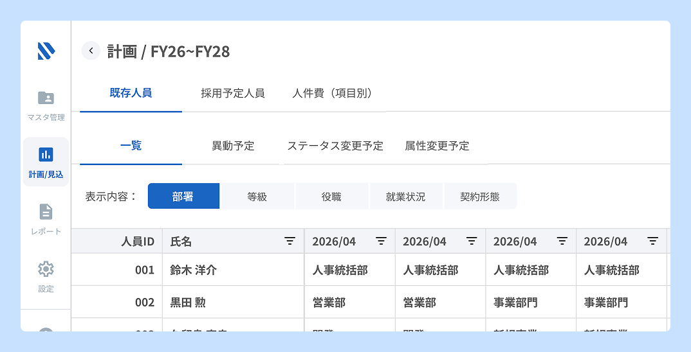Image resolution: width=691 pixels, height=352 pixels.
Task: Select the 一覧 sub-tab
Action: click(x=131, y=146)
